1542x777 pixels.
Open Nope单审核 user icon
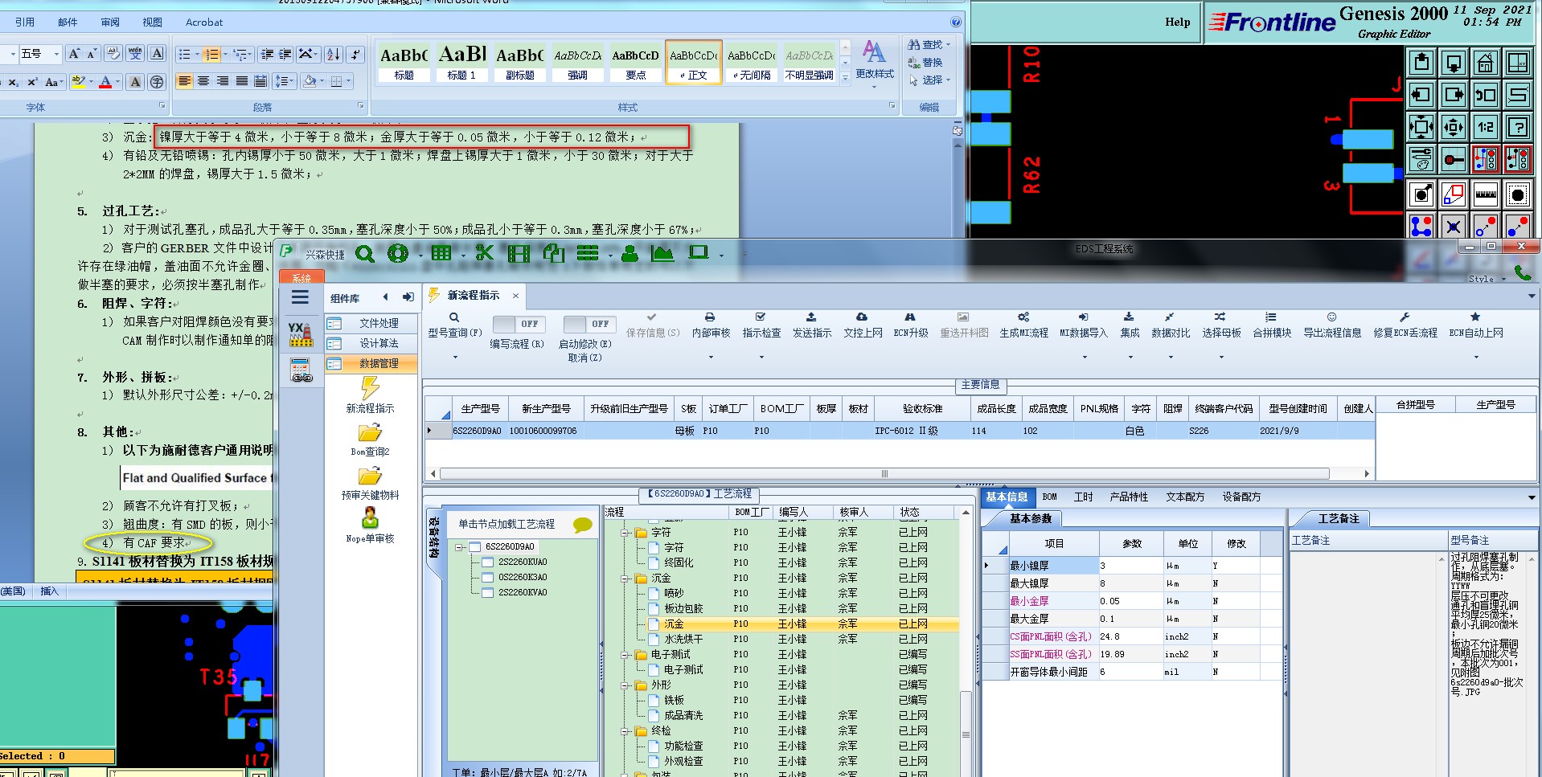[370, 517]
